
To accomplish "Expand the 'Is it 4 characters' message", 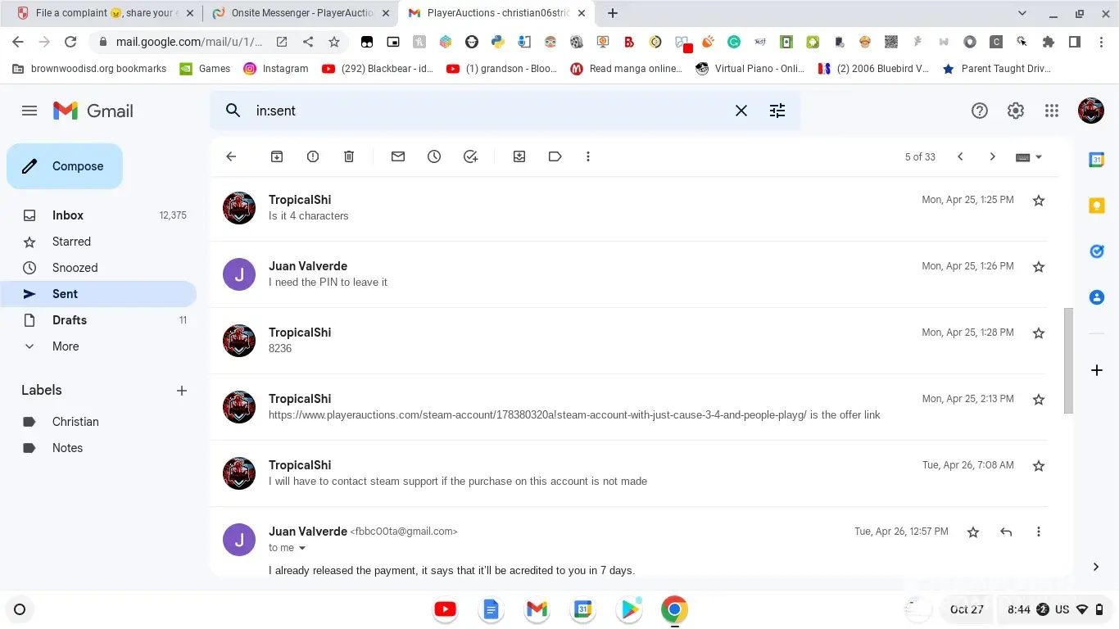I will 629,208.
